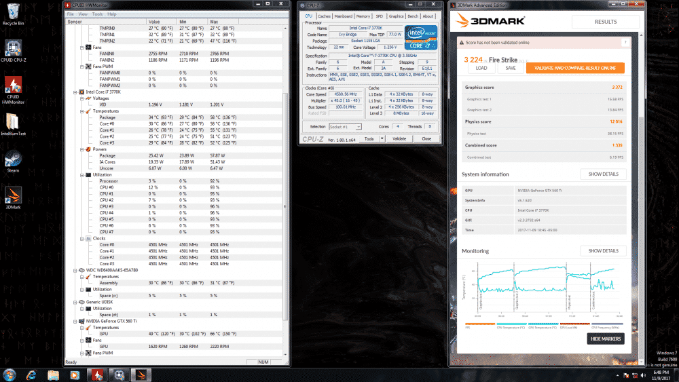
Task: Open the RESULTS tab in 3DMark
Action: click(606, 22)
